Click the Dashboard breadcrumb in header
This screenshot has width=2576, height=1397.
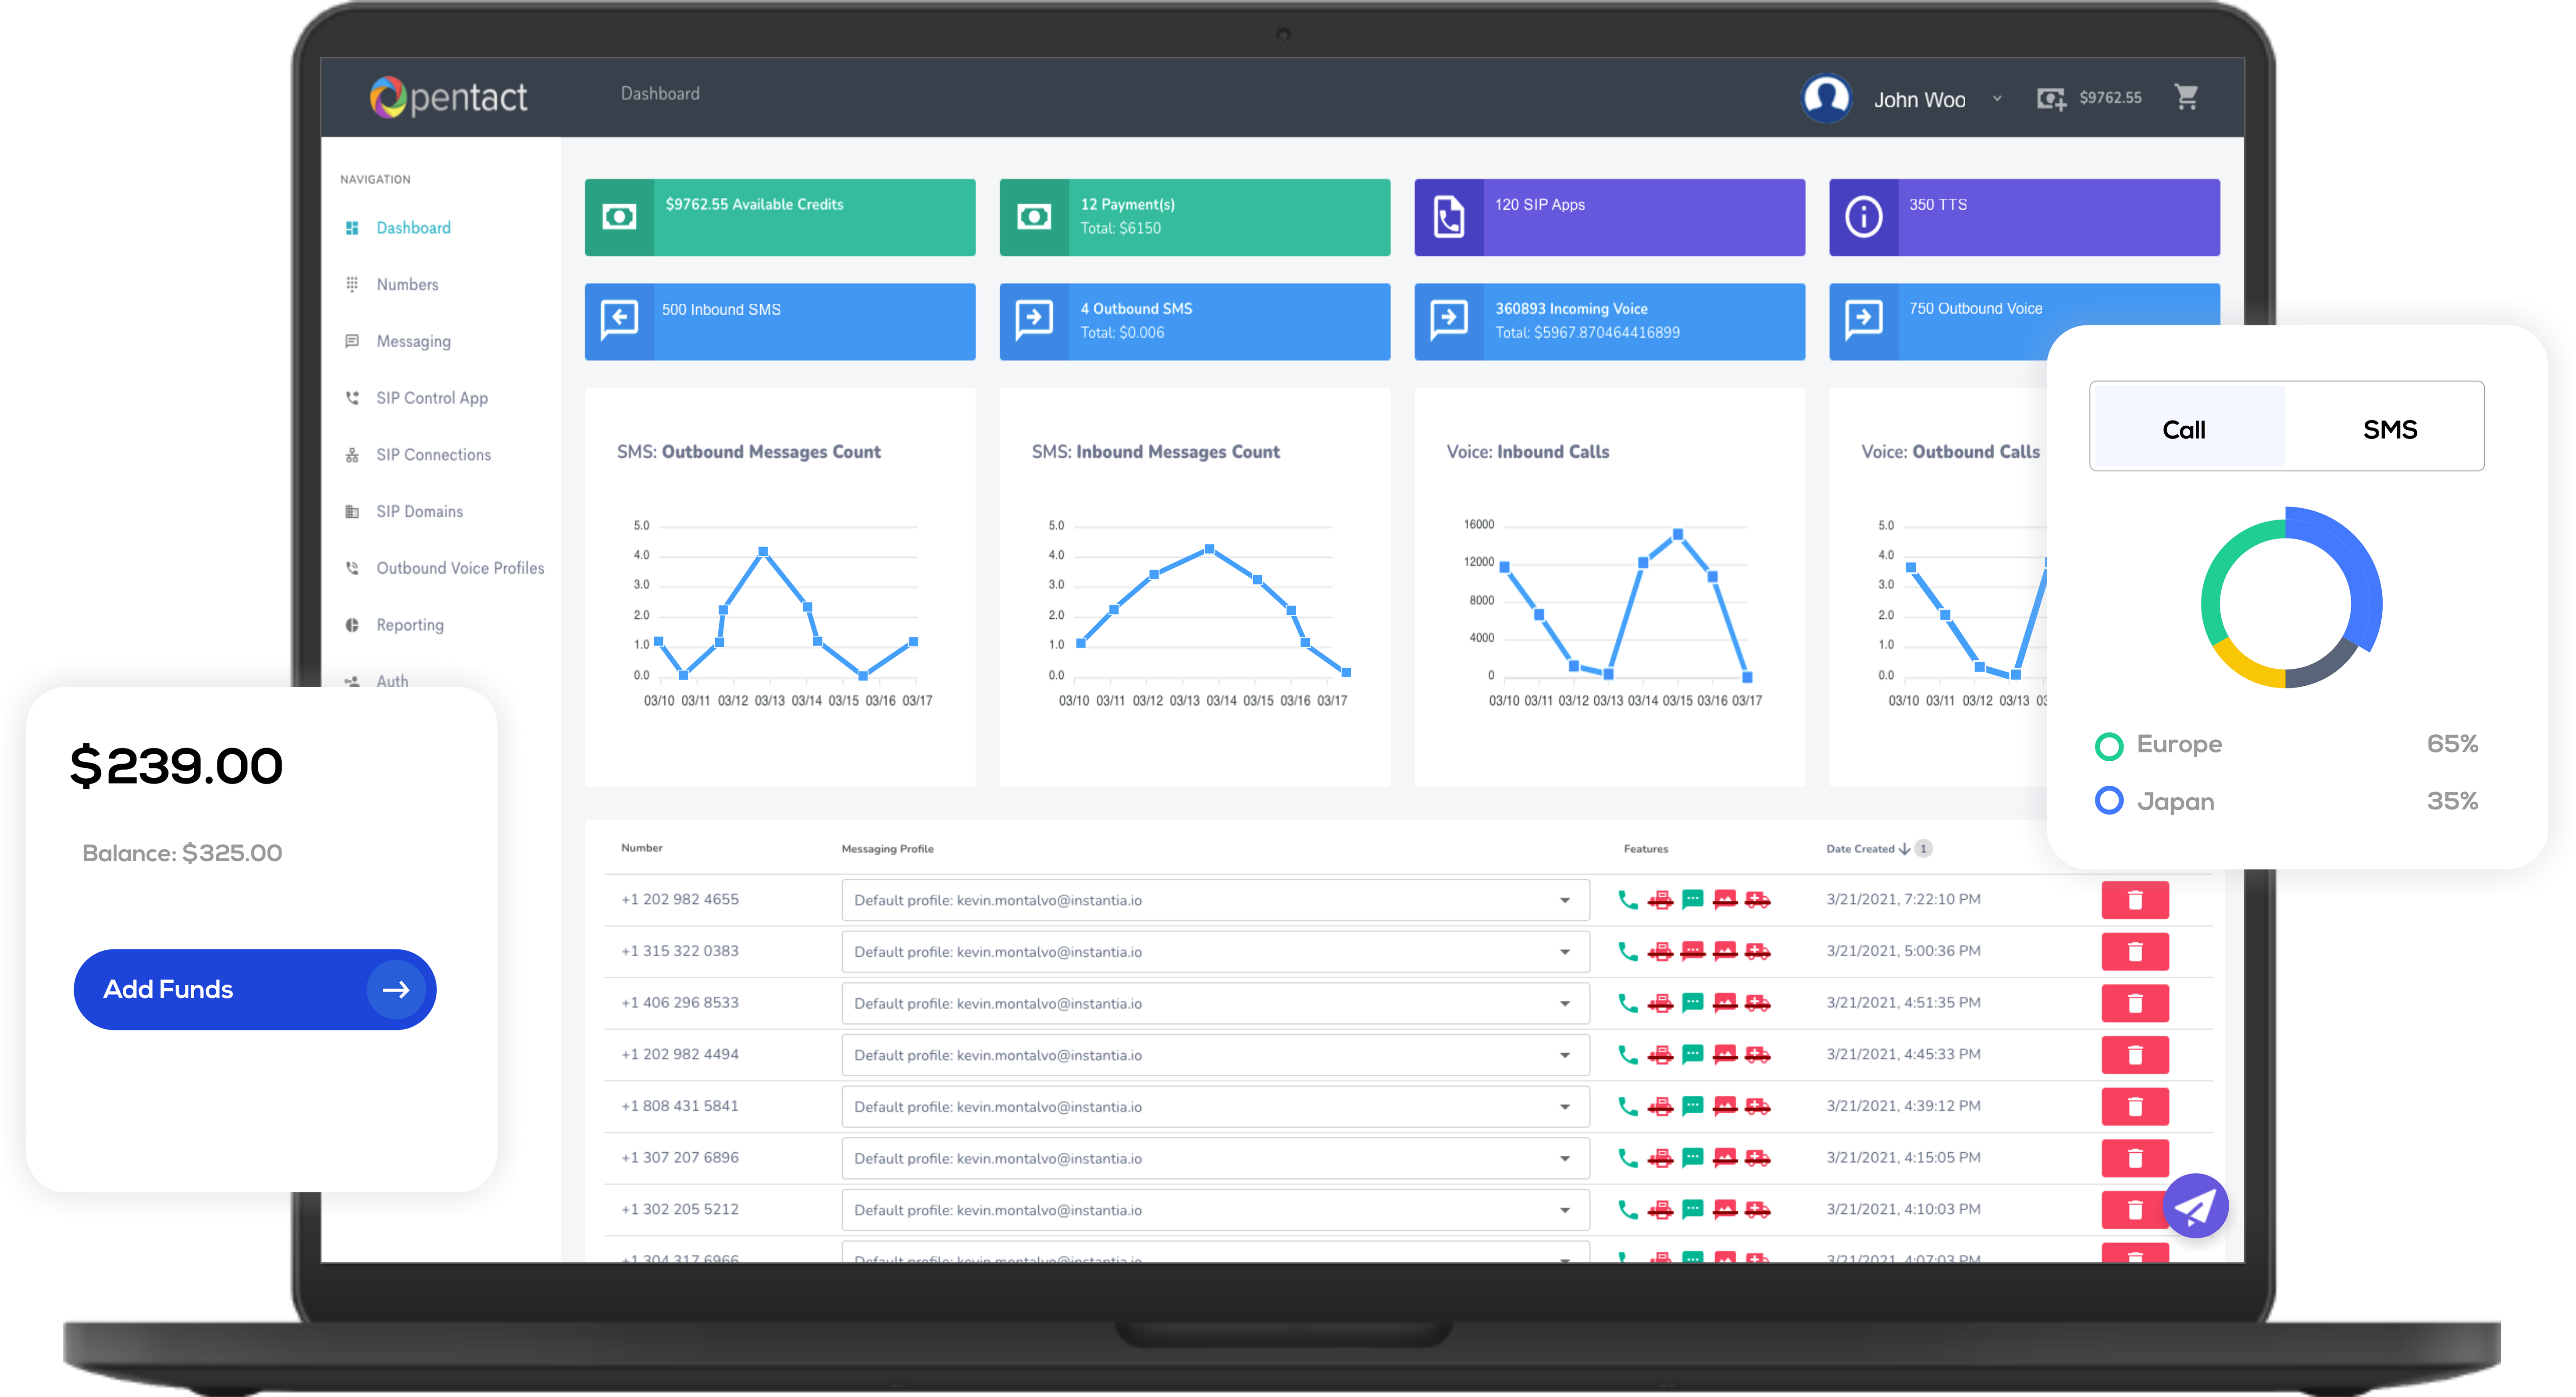[x=660, y=94]
